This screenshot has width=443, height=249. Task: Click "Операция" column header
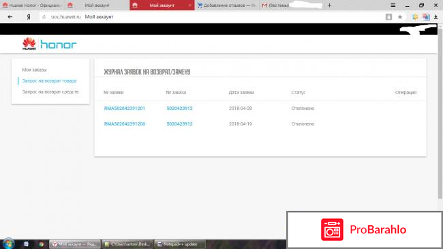tap(406, 92)
